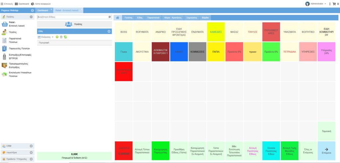Click Προσθήκη Είδους (Λίστα) button
The width and height of the screenshot is (340, 163).
click(x=179, y=151)
